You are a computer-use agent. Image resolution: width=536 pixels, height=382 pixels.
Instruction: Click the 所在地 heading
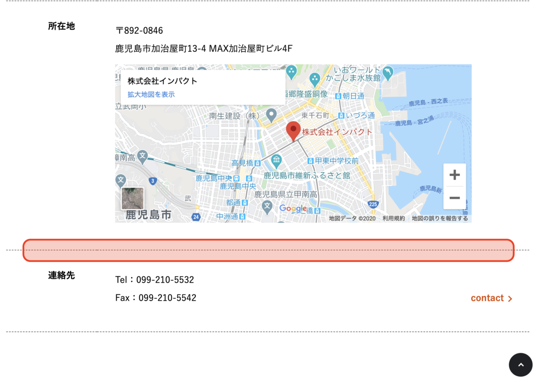point(62,26)
